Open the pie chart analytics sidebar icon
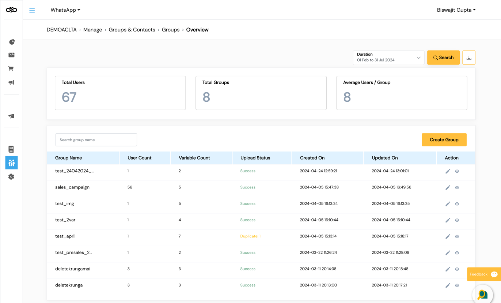501x303 pixels. (x=12, y=42)
